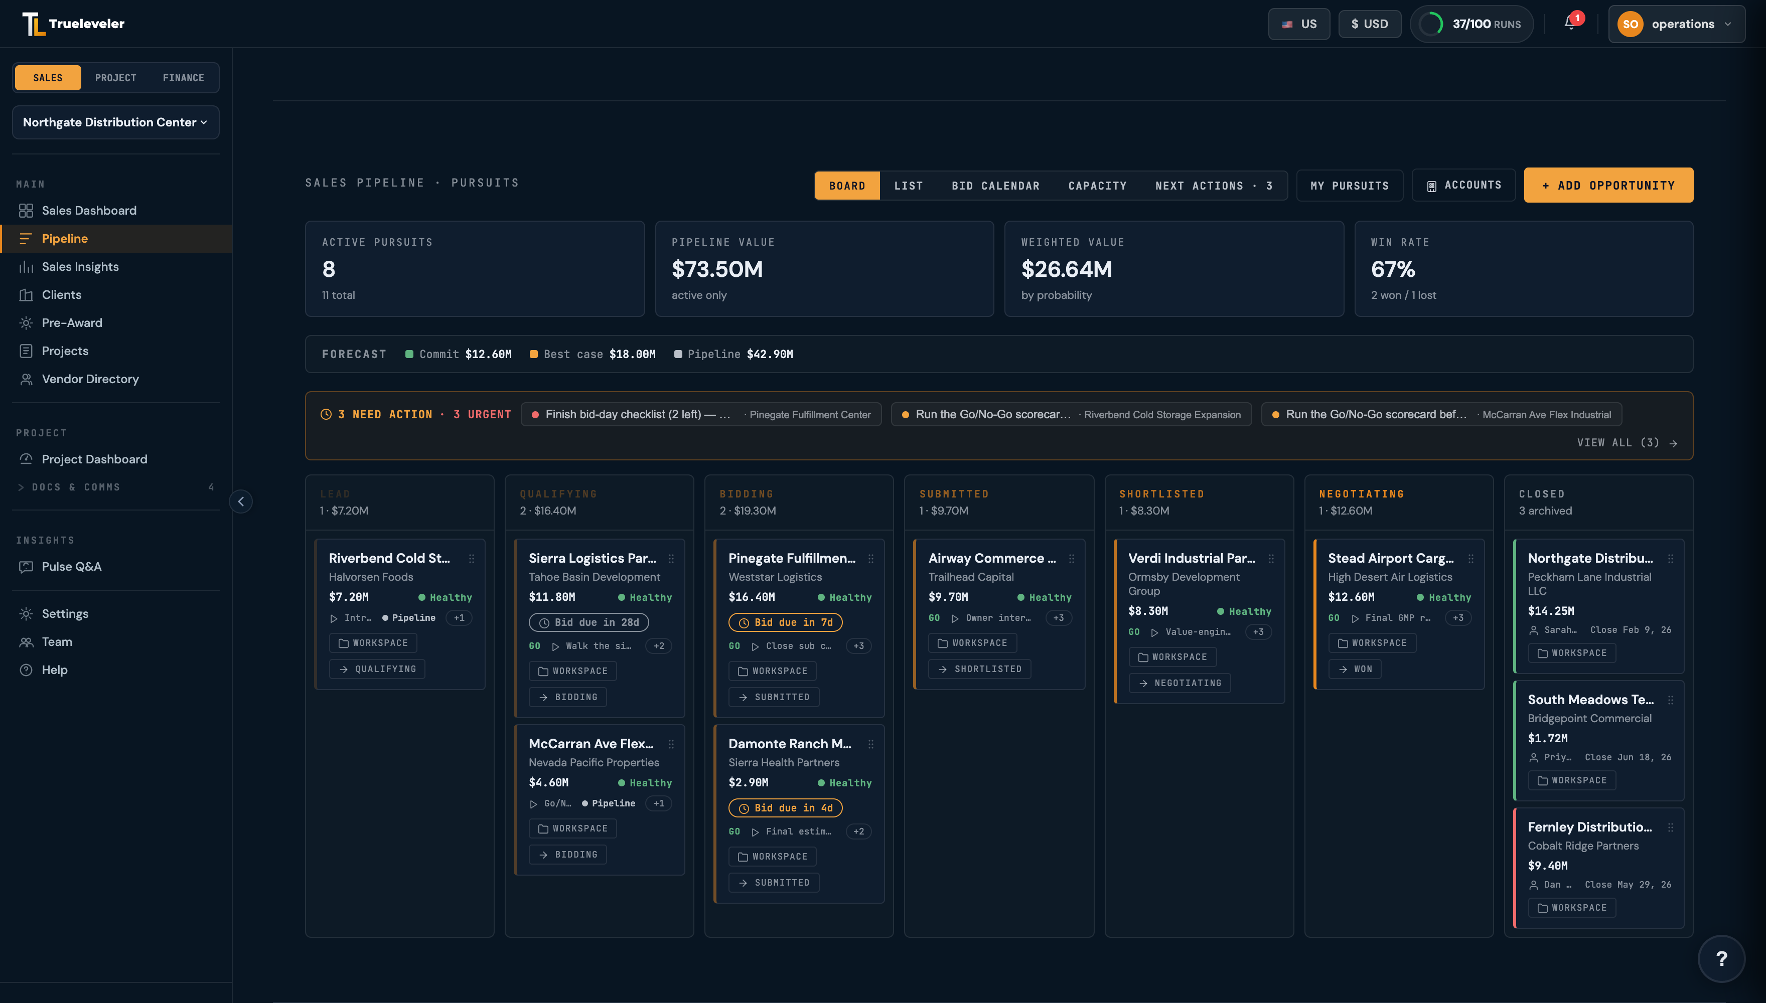Screen dimensions: 1766x1003
Task: Open Northgate Distribution Center project dropdown
Action: coord(116,122)
